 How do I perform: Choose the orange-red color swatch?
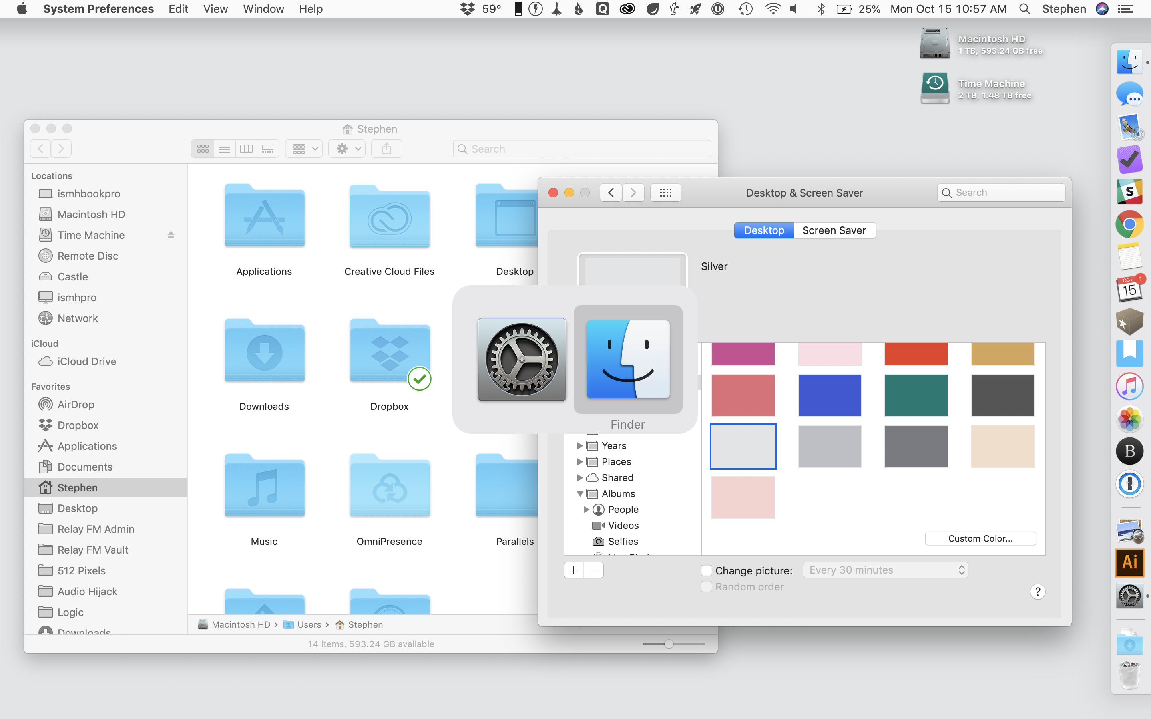coord(916,354)
